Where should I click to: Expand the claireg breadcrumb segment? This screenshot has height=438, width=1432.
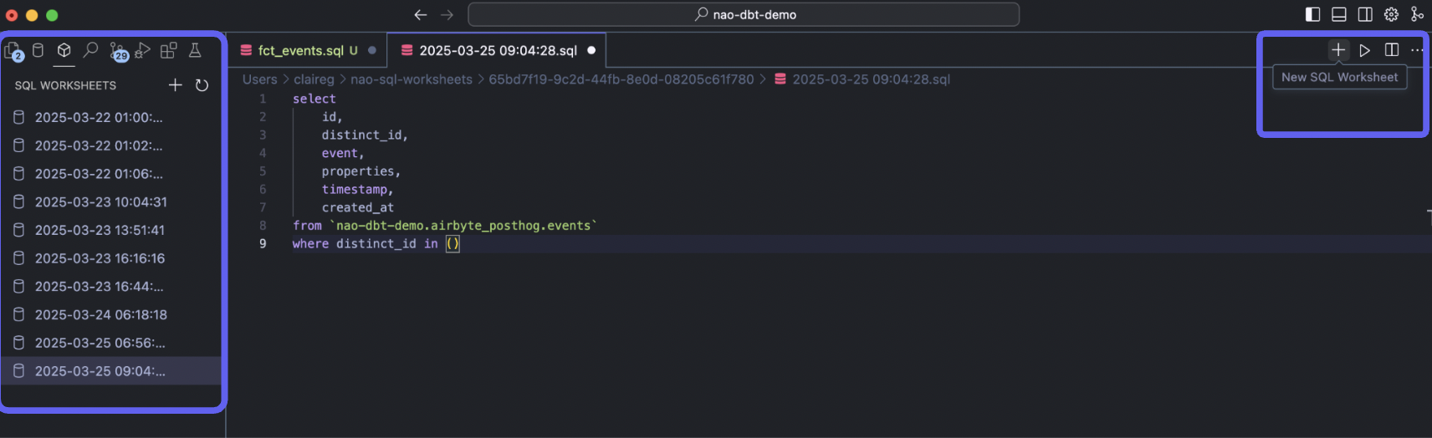point(314,79)
